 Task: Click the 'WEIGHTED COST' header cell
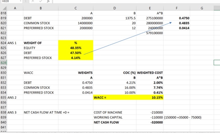tap(150, 73)
